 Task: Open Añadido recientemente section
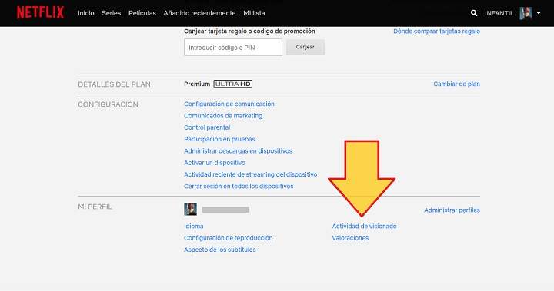point(199,13)
